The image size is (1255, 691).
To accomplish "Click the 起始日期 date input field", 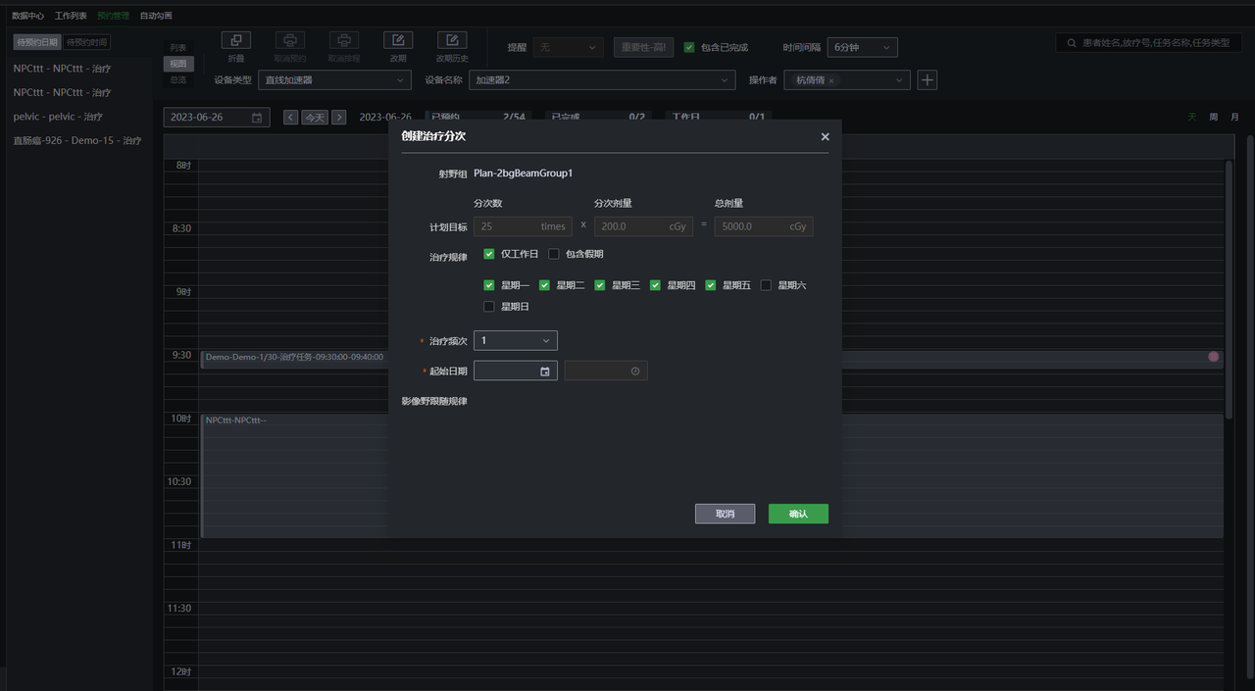I will coord(516,371).
